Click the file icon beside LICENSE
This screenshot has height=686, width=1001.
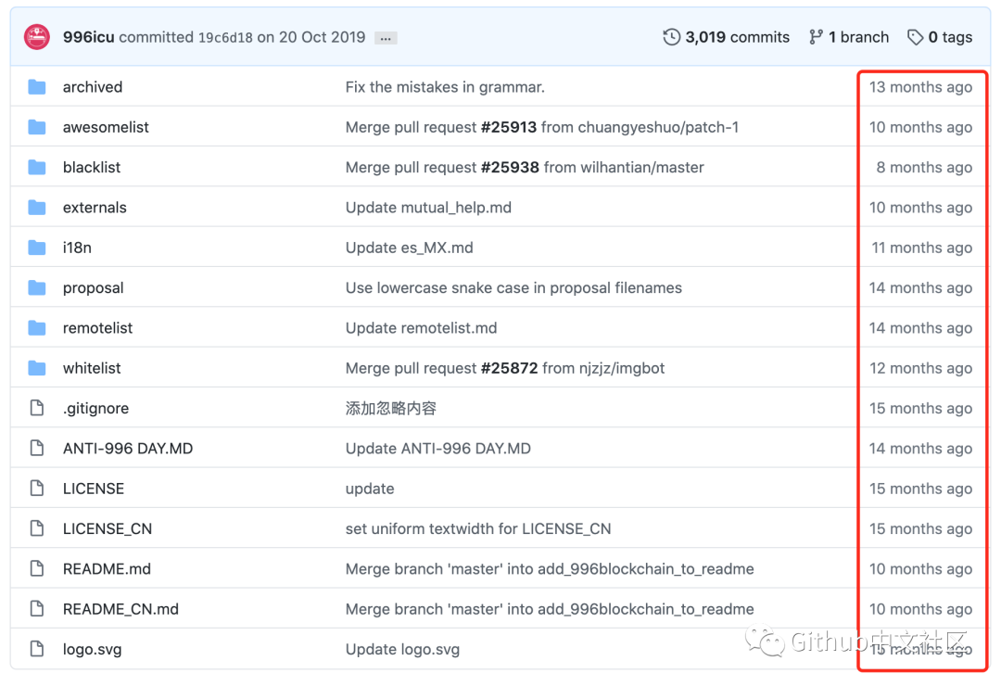click(35, 488)
